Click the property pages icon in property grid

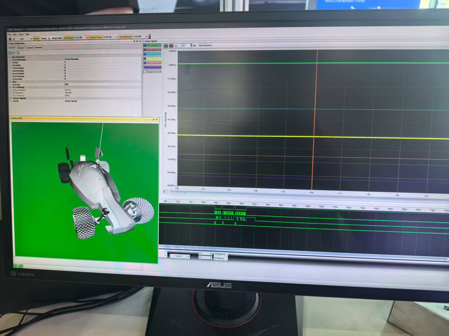18,53
